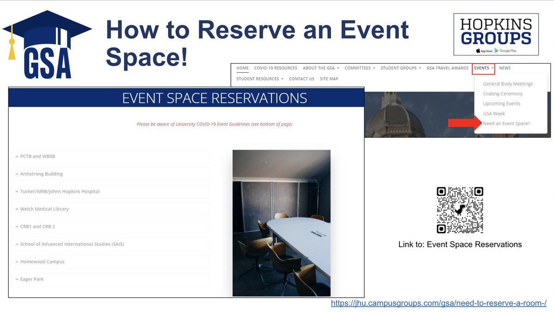554x312 pixels.
Task: Click the Hopkins Groups logo
Action: coord(496,34)
